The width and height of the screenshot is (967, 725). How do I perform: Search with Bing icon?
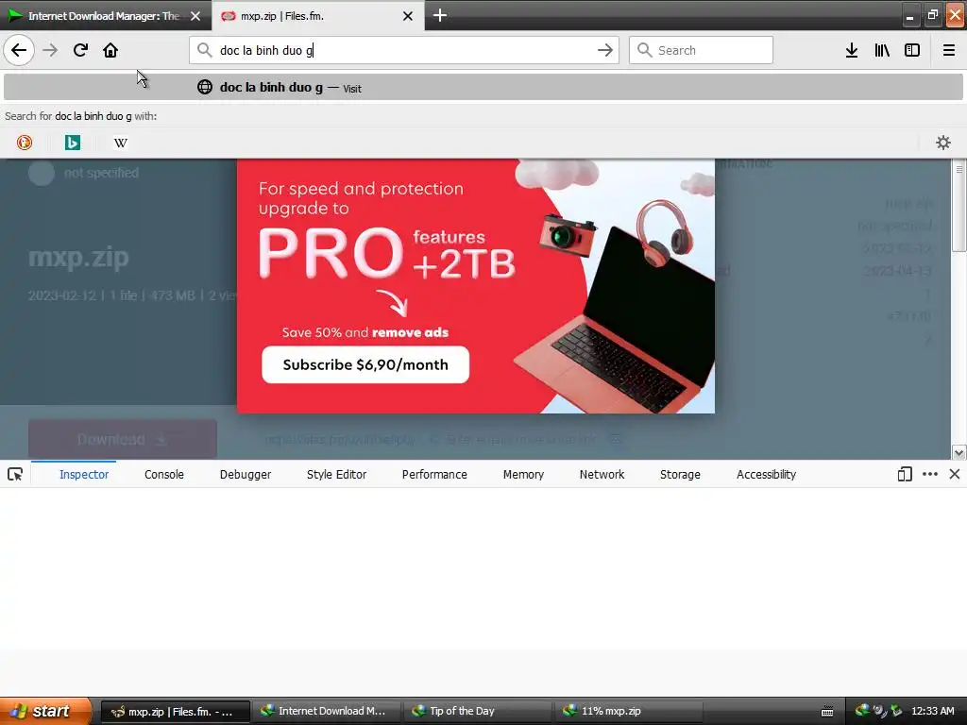72,143
